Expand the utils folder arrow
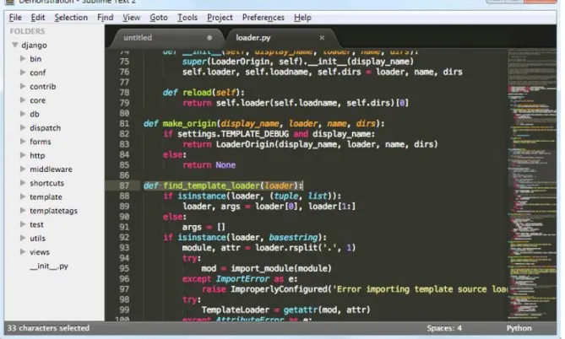 pyautogui.click(x=23, y=238)
